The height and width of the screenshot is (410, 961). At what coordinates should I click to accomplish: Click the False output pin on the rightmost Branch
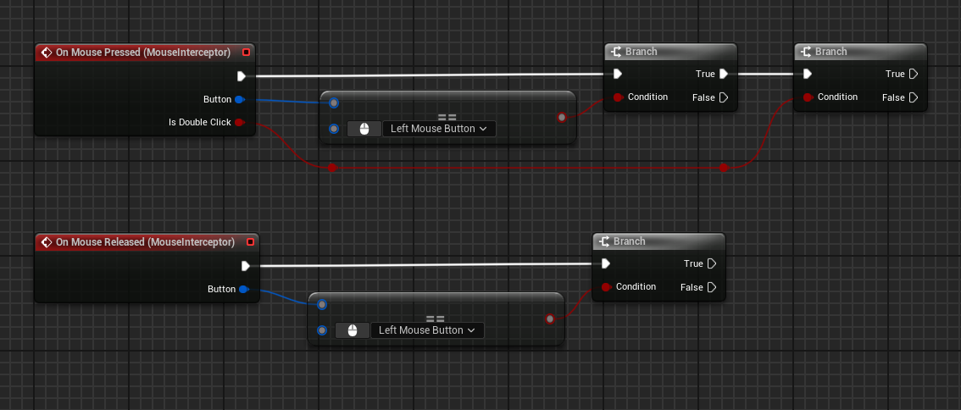(914, 98)
